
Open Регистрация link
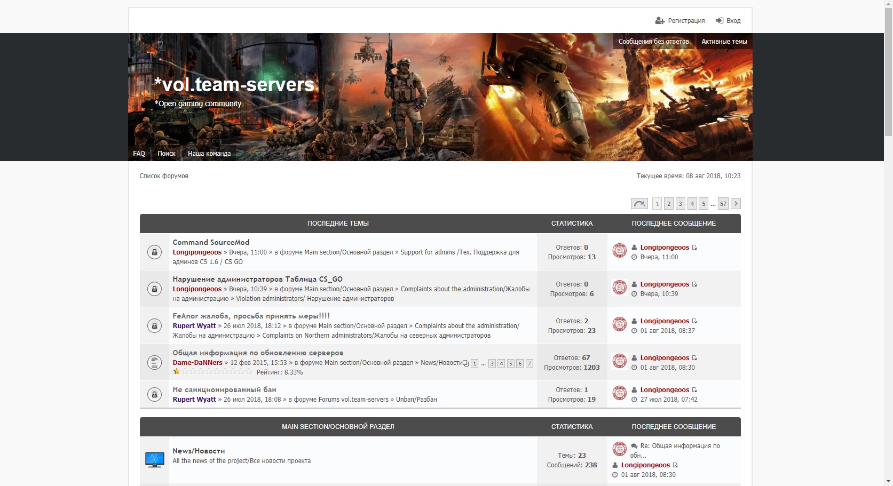click(686, 21)
